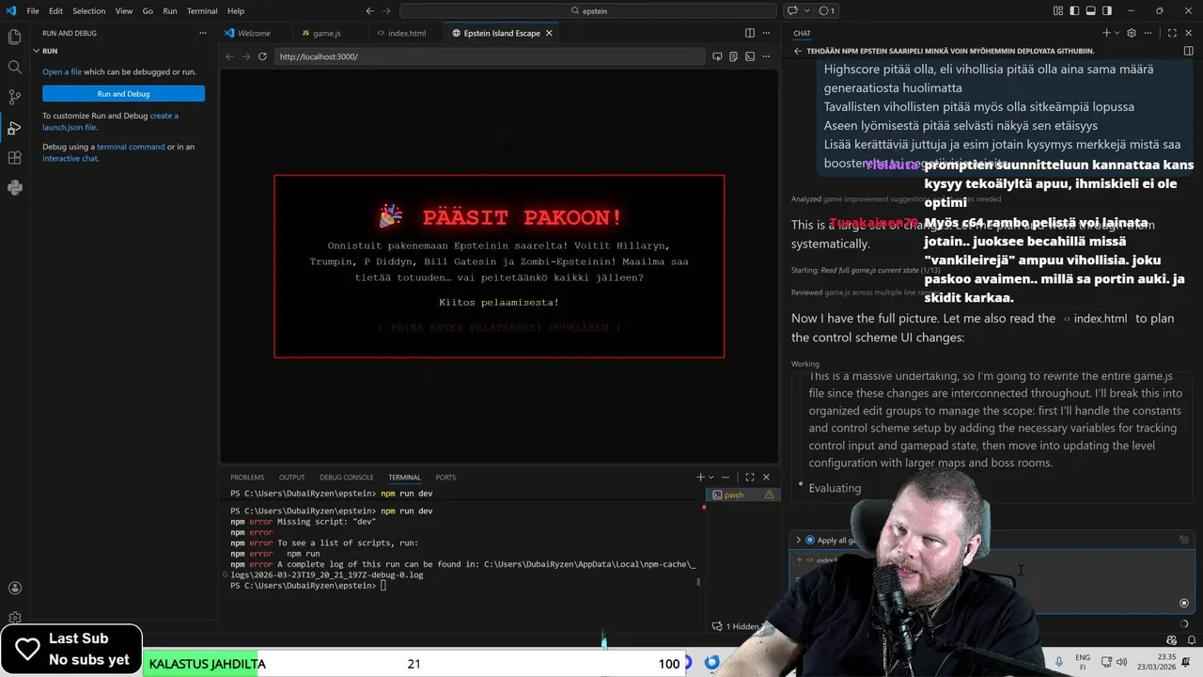Click the localhost:3000 URL field
Screen dimensions: 1203x677
[x=489, y=56]
